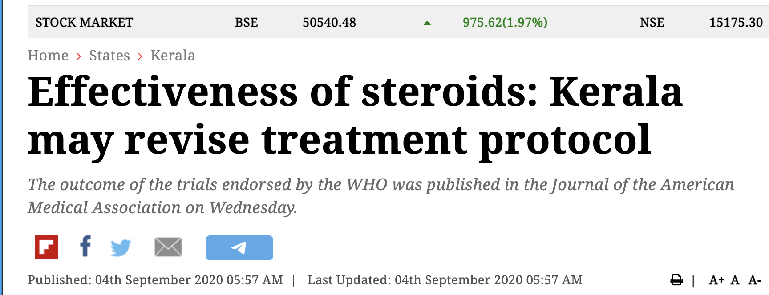Click the STOCK MARKET ticker label

click(x=84, y=22)
